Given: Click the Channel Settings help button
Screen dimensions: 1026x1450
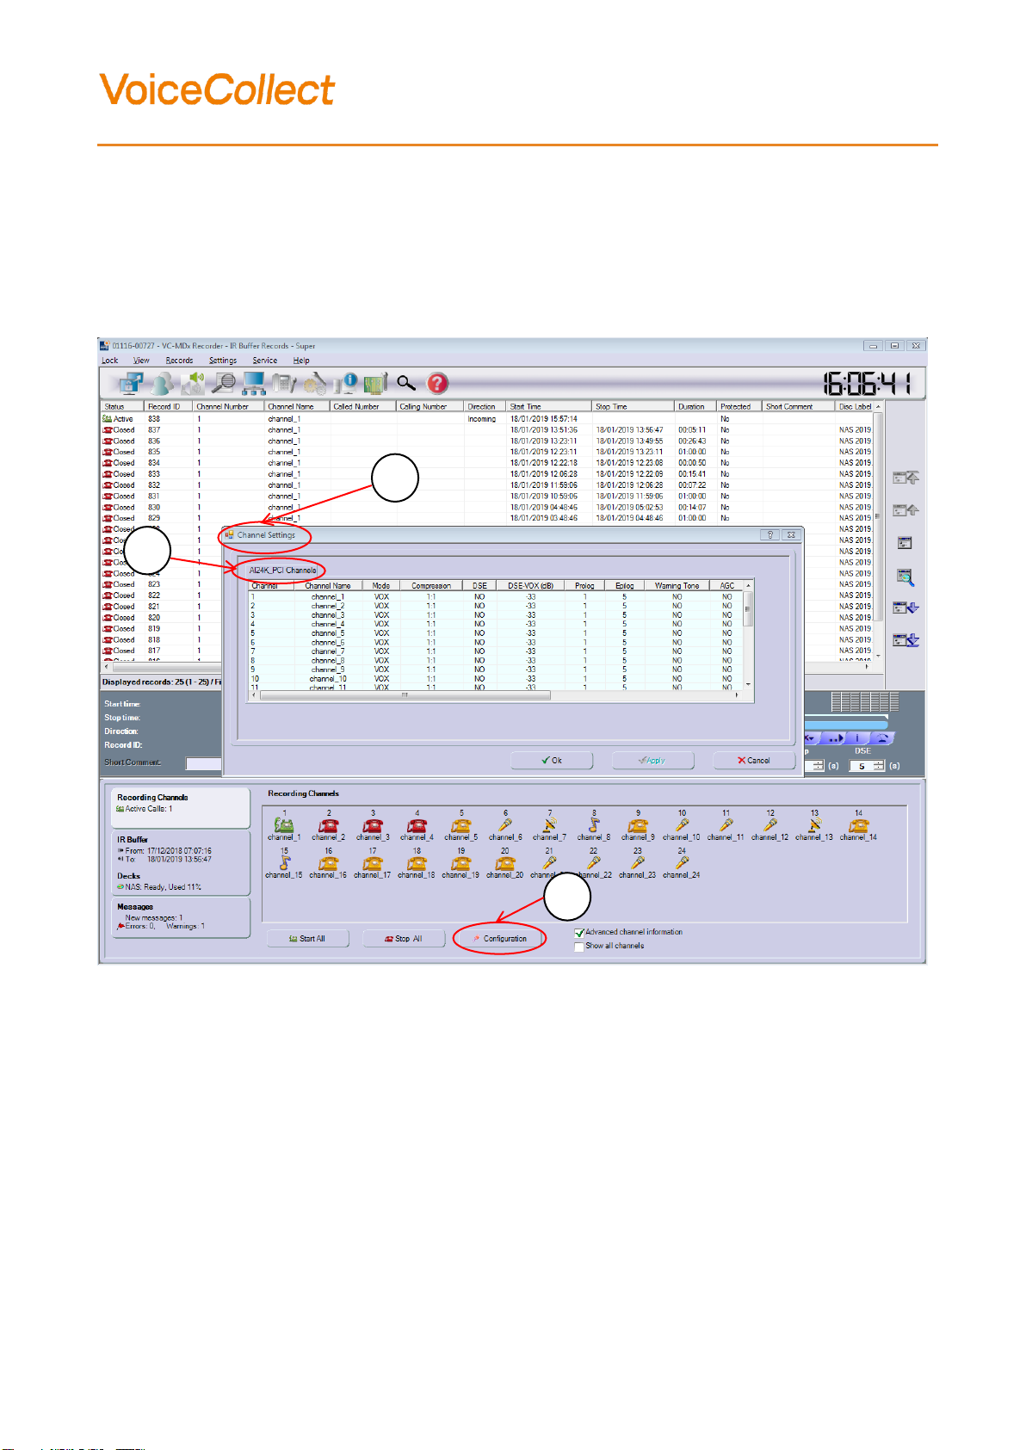Looking at the screenshot, I should 770,535.
